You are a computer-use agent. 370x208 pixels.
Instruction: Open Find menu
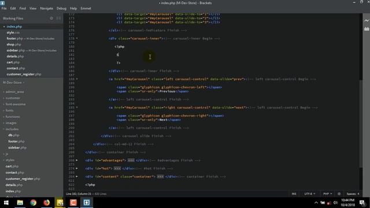click(x=23, y=8)
